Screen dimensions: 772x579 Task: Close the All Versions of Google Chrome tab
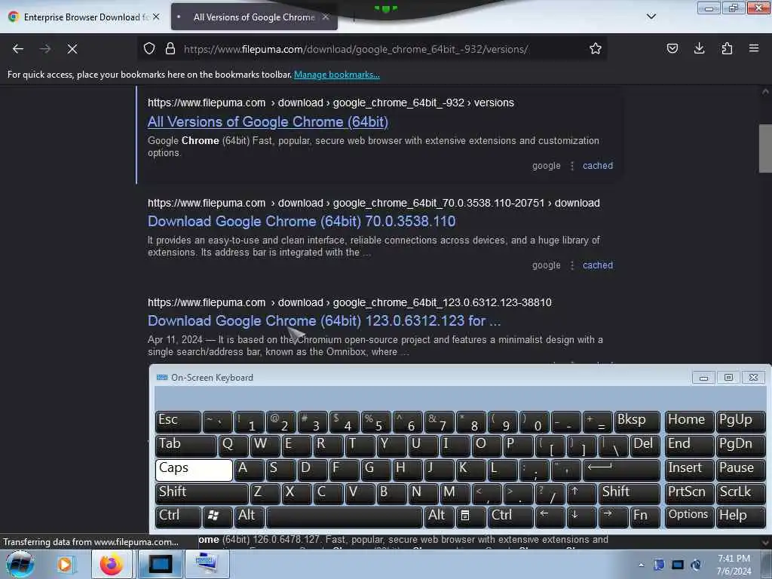(x=326, y=17)
